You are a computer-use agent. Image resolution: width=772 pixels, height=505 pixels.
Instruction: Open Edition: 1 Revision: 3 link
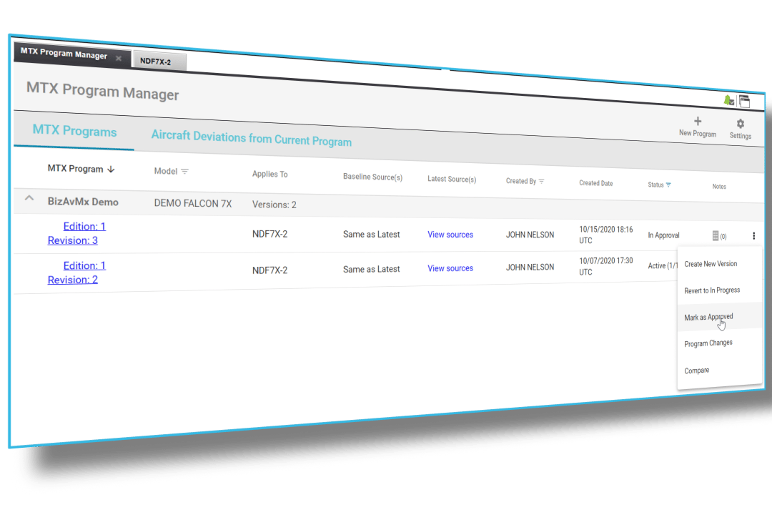tap(76, 233)
